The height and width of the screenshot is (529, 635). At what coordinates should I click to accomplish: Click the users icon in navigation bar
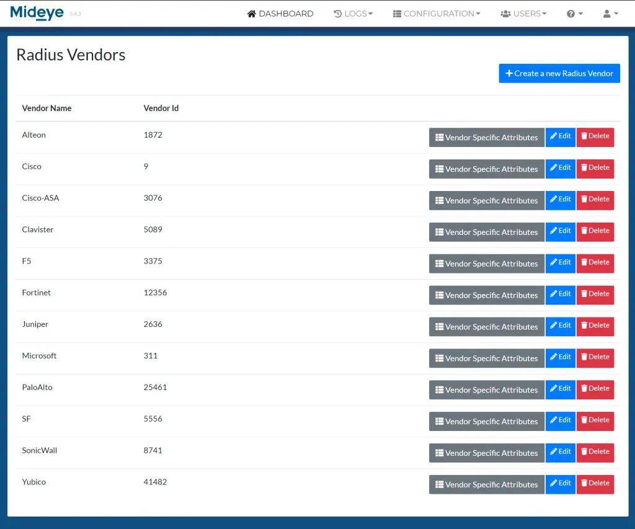pyautogui.click(x=505, y=13)
